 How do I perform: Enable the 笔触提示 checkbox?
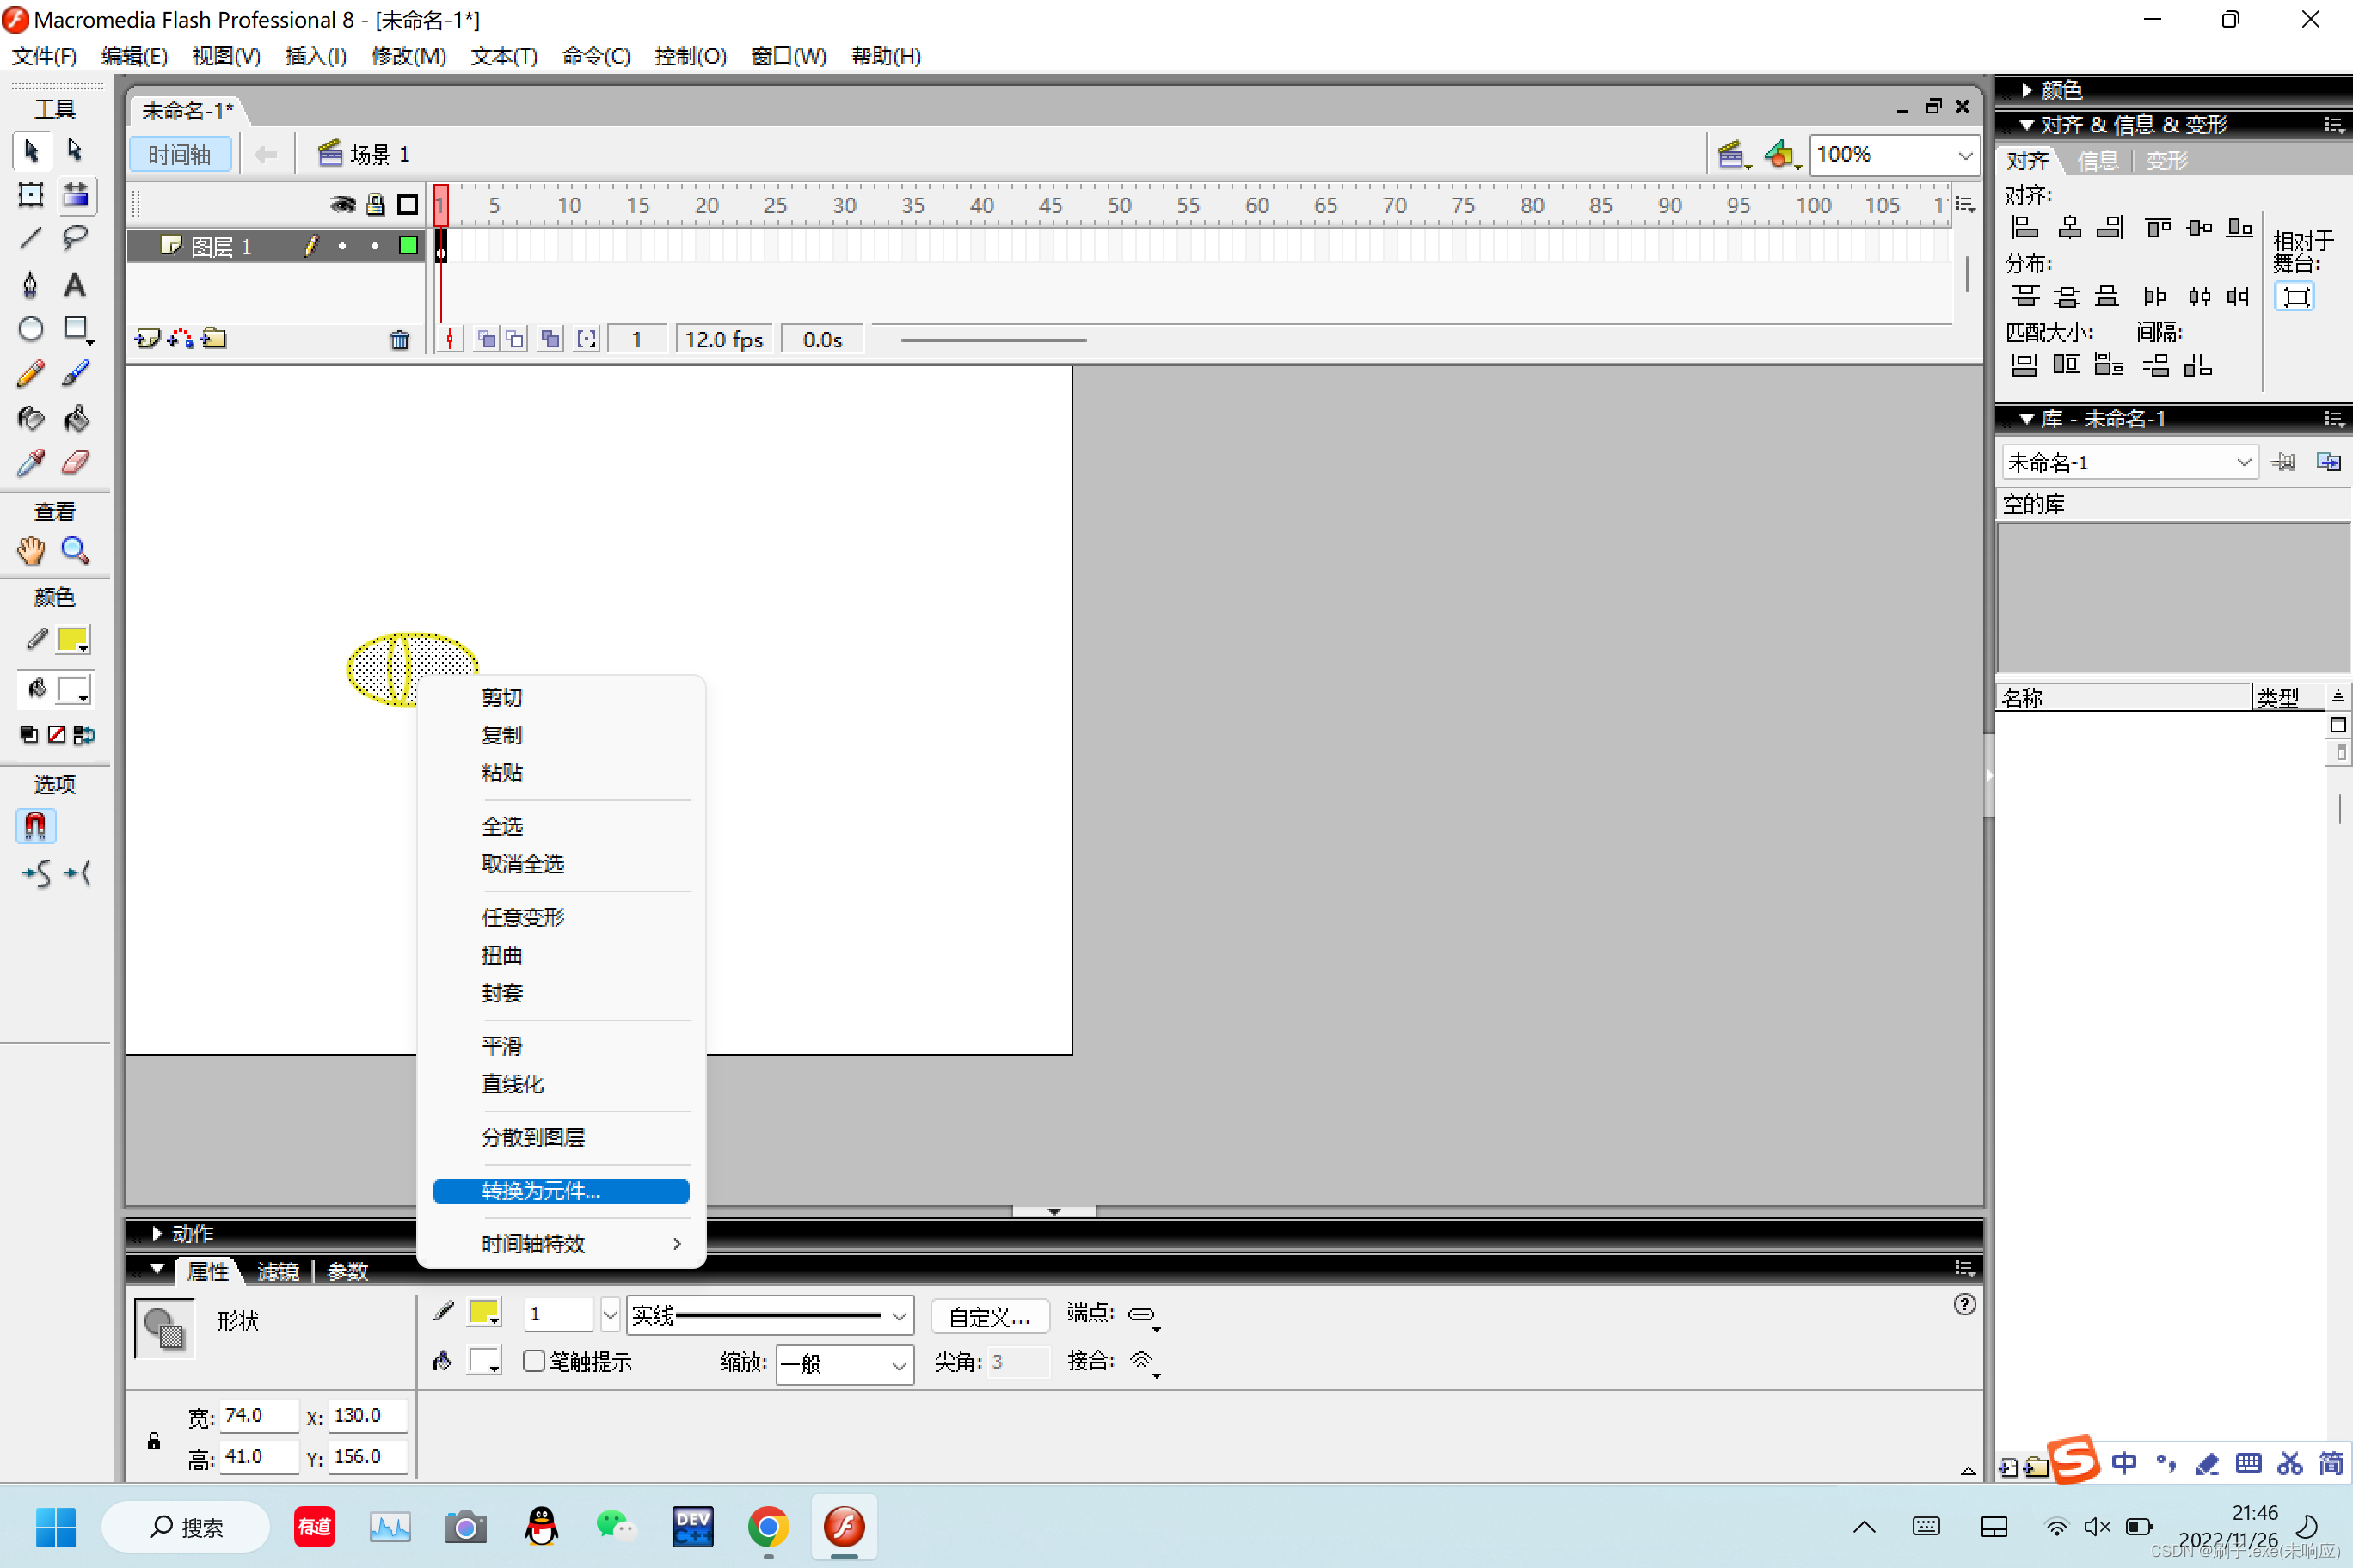[533, 1361]
